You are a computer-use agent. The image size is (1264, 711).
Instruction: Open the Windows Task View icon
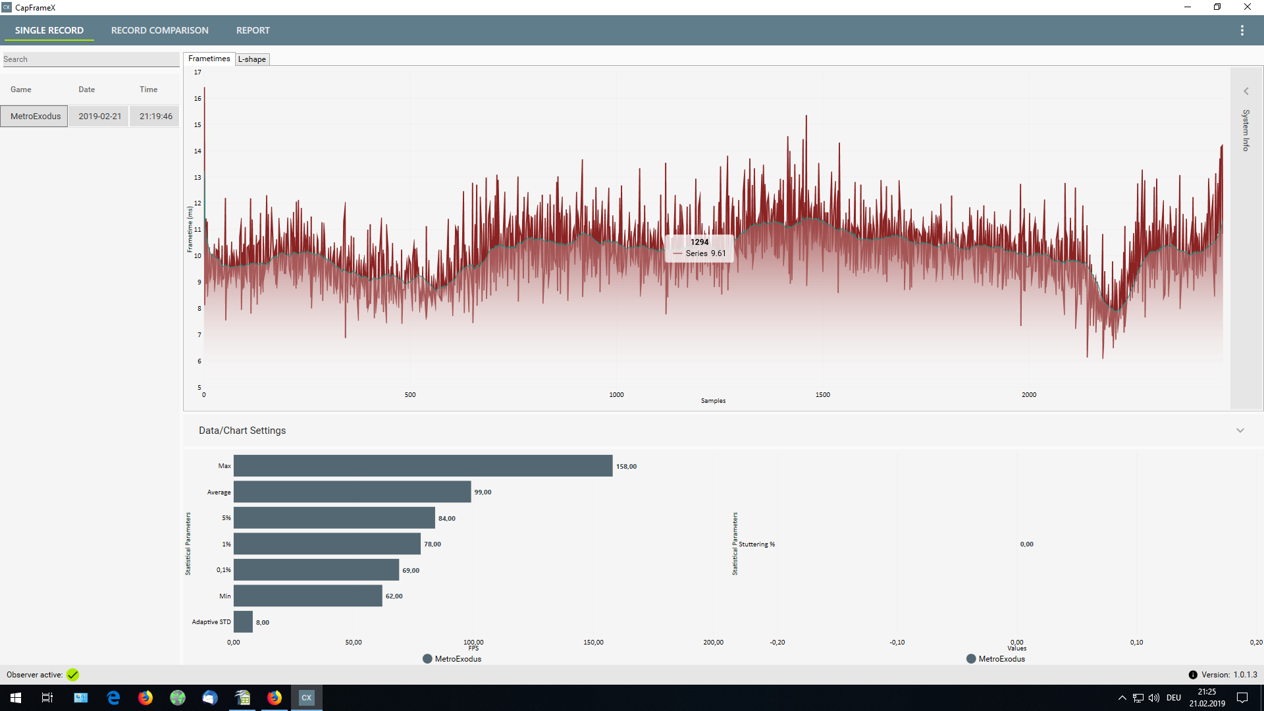(x=47, y=698)
